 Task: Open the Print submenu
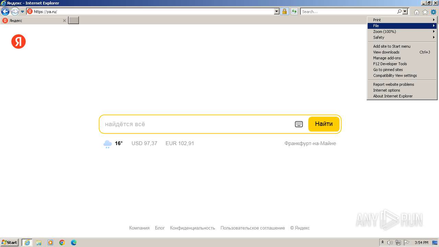pyautogui.click(x=402, y=20)
